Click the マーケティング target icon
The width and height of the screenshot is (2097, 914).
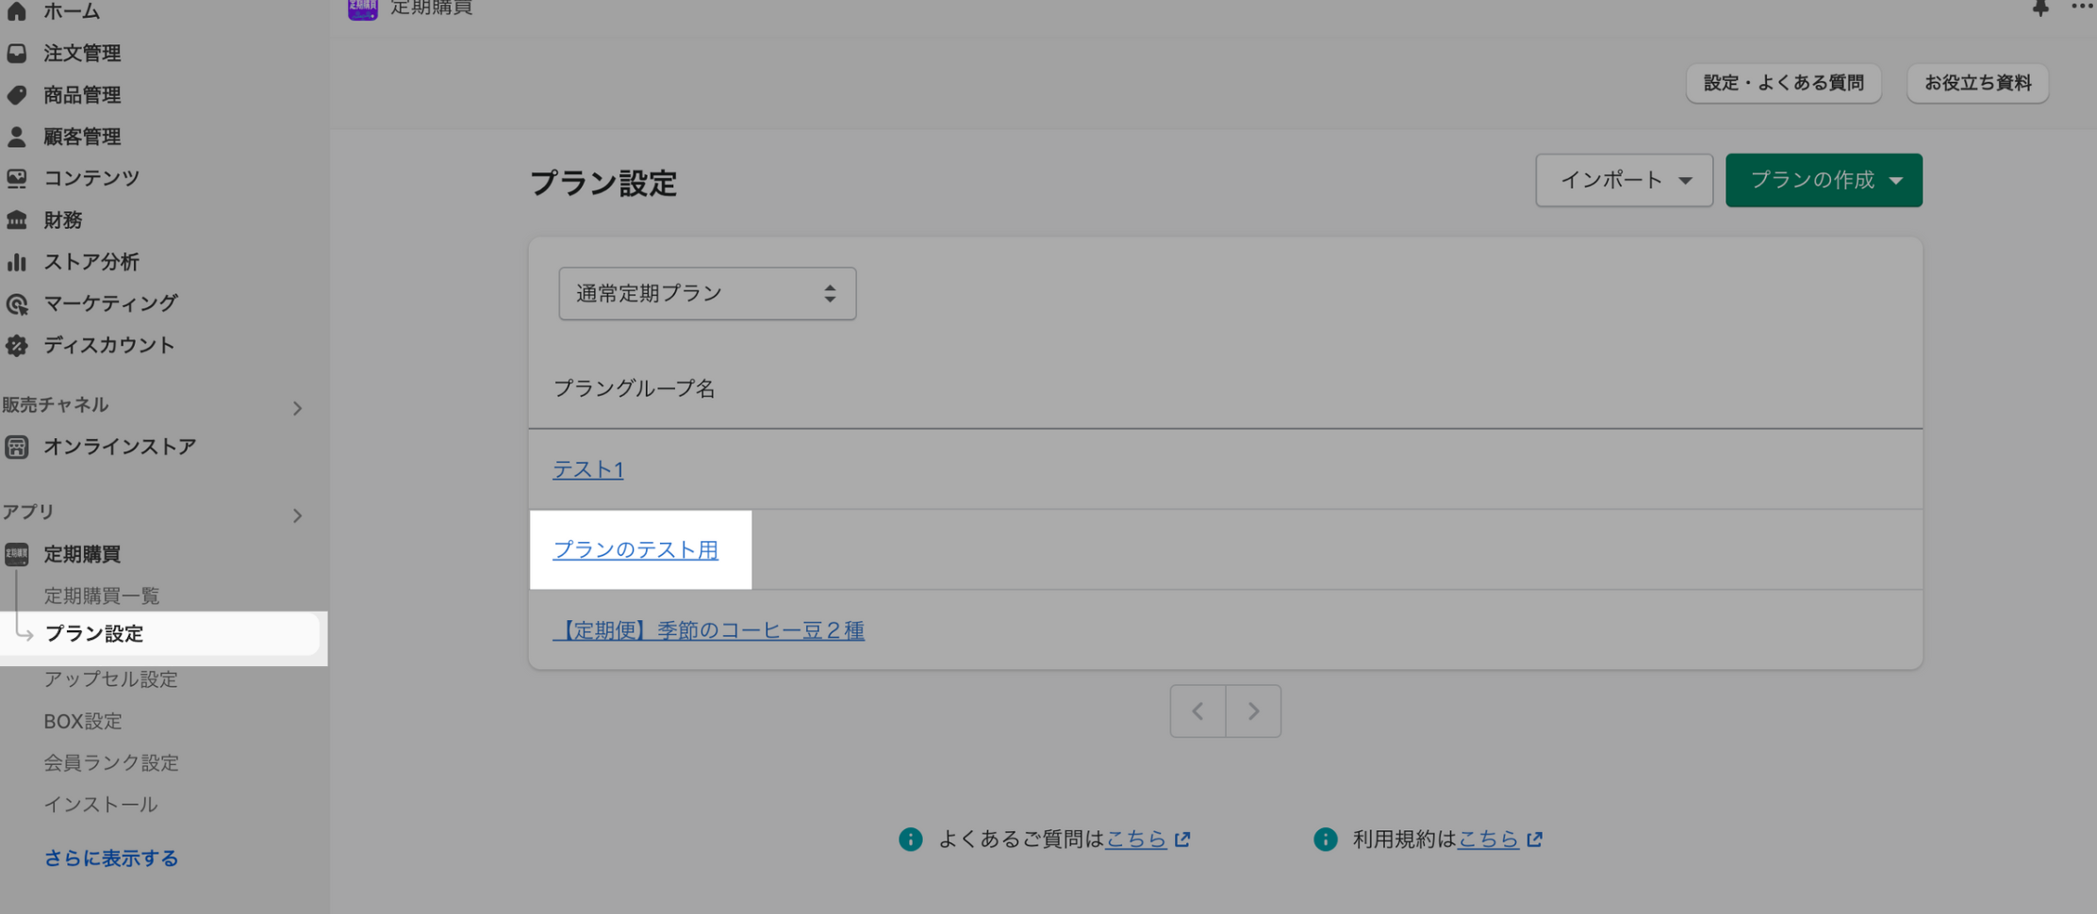(x=17, y=303)
